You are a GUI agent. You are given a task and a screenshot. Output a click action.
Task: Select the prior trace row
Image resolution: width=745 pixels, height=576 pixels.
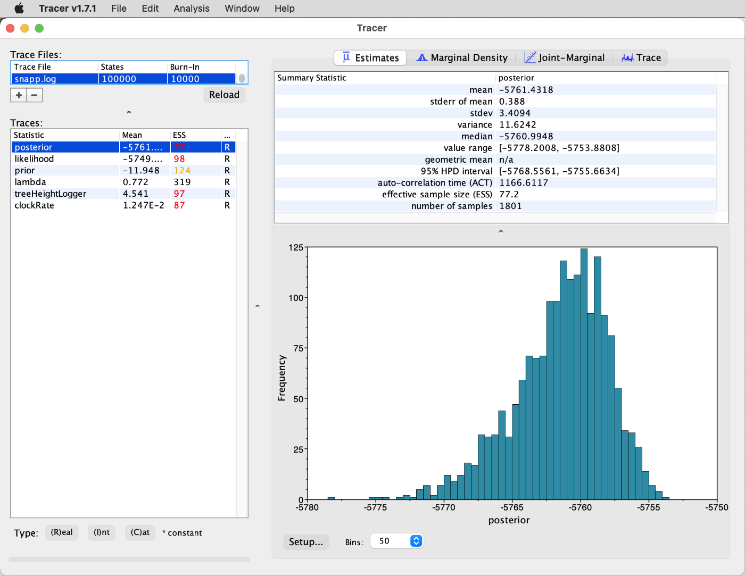(x=123, y=171)
